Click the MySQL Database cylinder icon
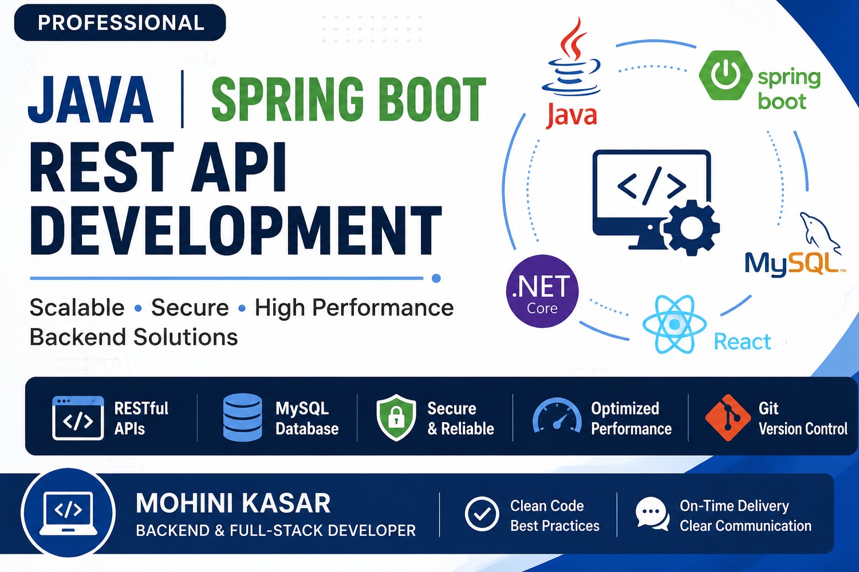859x572 pixels. pyautogui.click(x=242, y=418)
